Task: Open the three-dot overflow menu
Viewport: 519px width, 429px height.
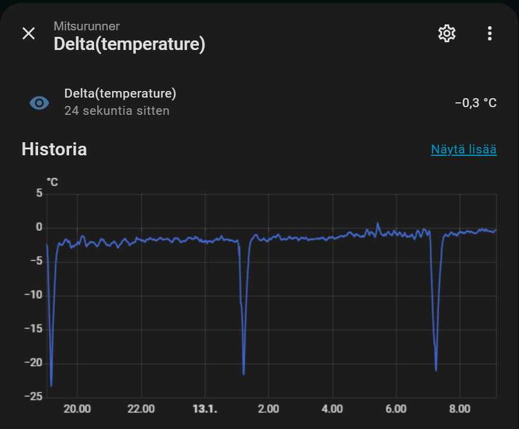Action: pyautogui.click(x=489, y=33)
